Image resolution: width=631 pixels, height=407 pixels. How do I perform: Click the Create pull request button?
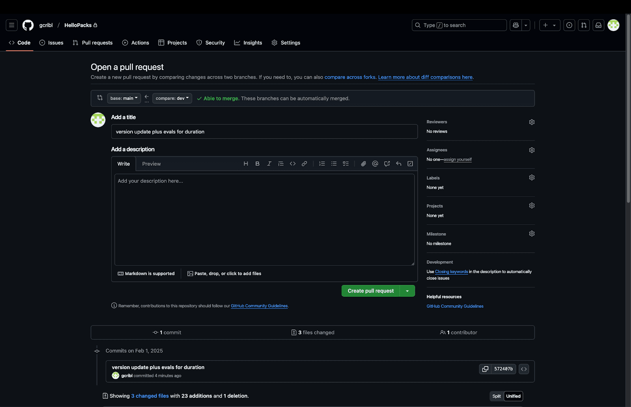tap(370, 291)
